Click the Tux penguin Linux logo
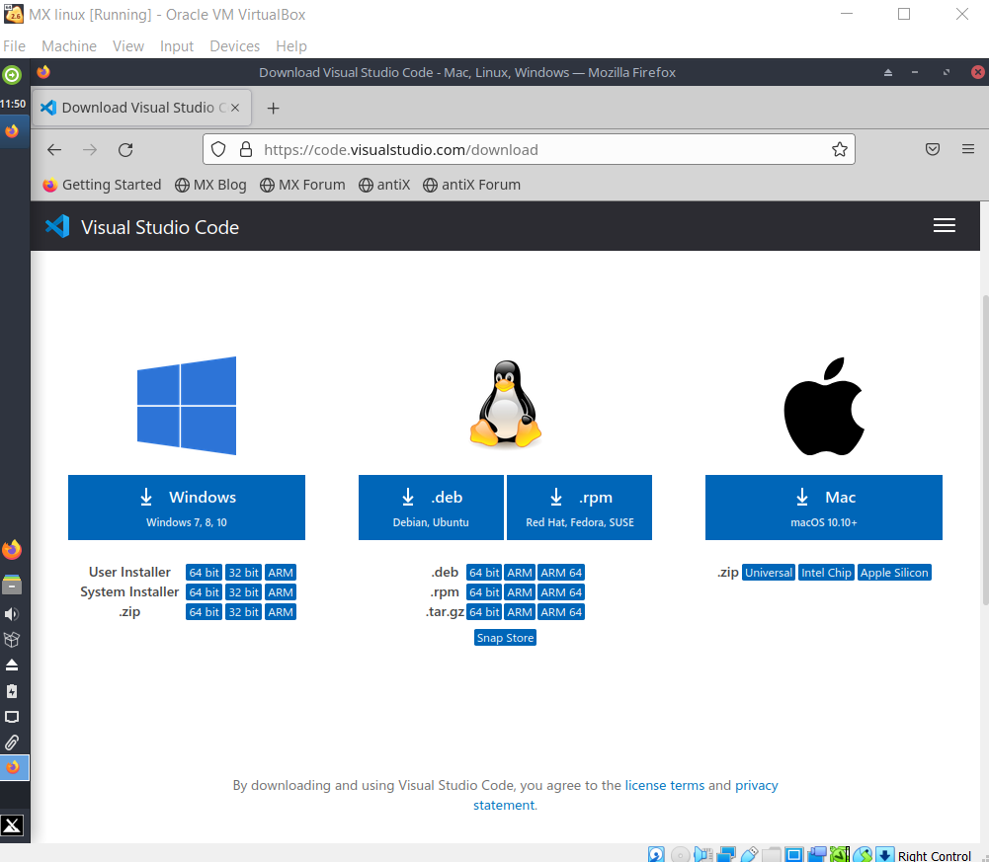The image size is (989, 862). pyautogui.click(x=505, y=403)
